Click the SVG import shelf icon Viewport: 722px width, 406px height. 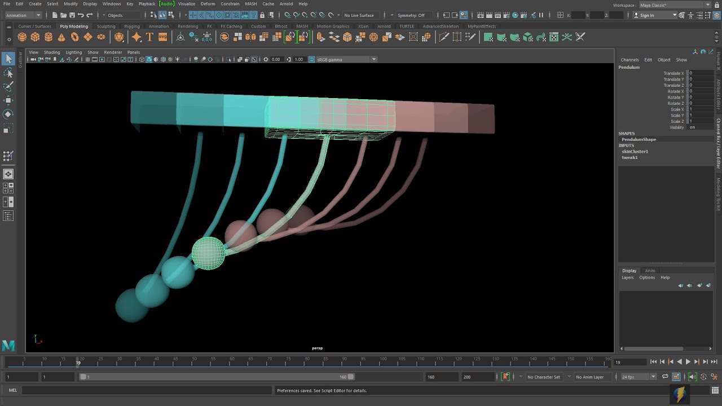162,37
